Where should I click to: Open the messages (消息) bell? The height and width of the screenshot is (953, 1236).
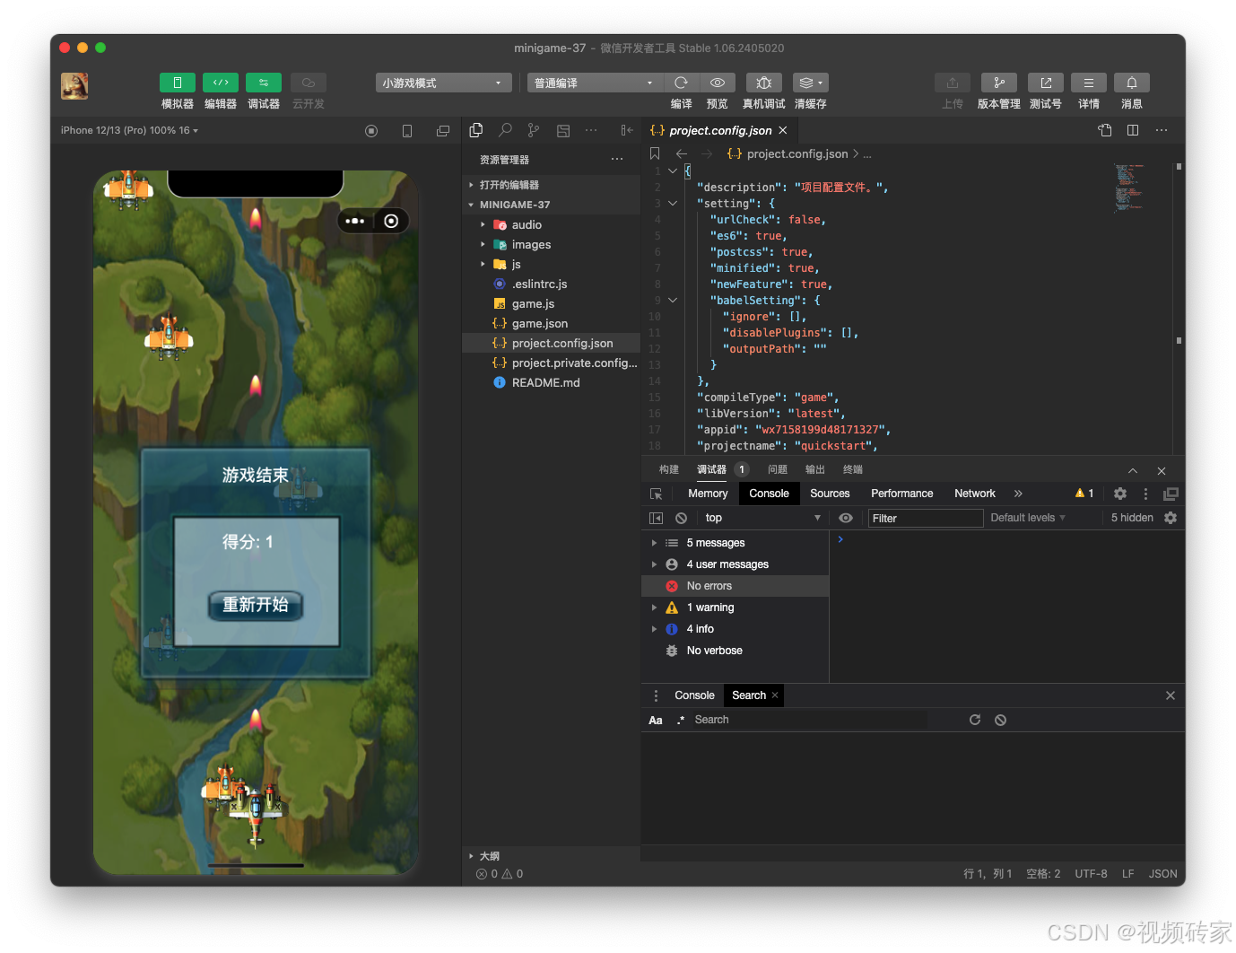1132,83
